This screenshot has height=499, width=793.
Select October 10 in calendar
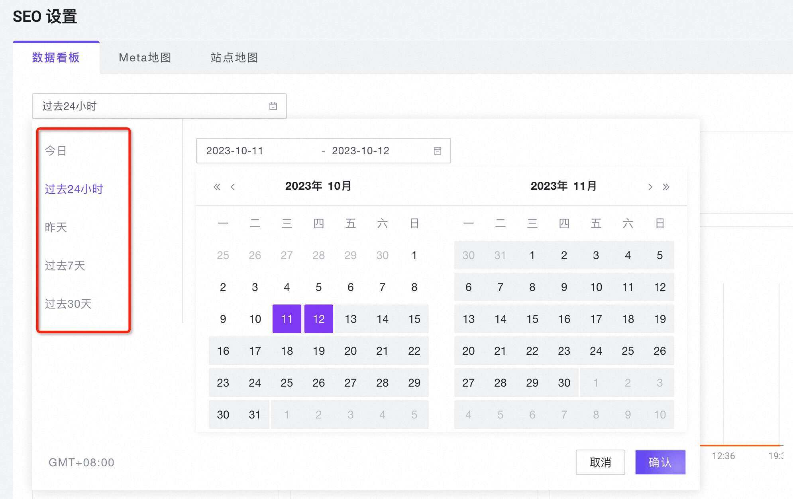click(255, 319)
